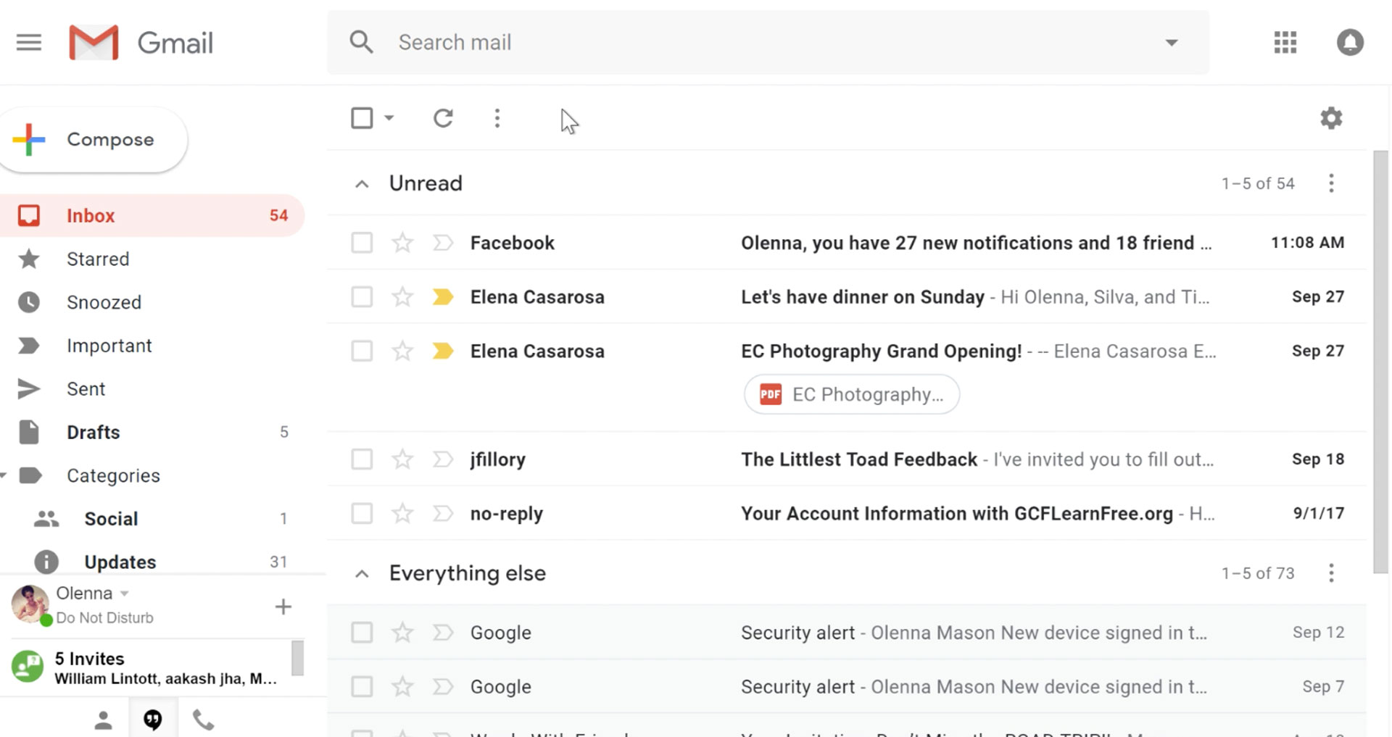Open the Inbox folder
Image resolution: width=1392 pixels, height=737 pixels.
pos(91,215)
